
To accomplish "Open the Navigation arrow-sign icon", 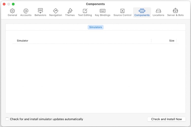I will (x=56, y=11).
